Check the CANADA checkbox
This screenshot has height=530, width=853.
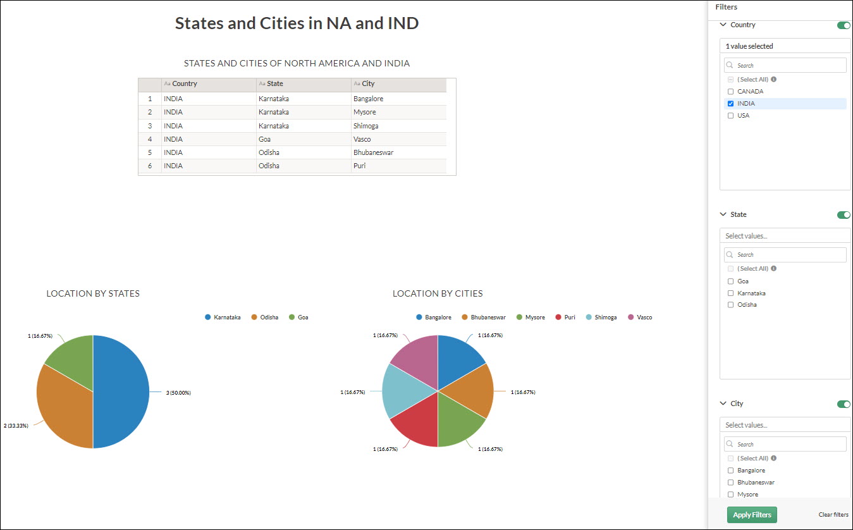point(731,92)
